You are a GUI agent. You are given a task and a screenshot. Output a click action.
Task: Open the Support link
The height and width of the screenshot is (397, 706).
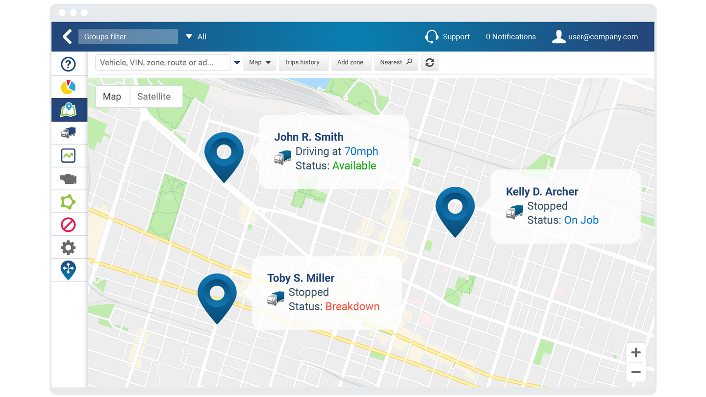tap(456, 37)
